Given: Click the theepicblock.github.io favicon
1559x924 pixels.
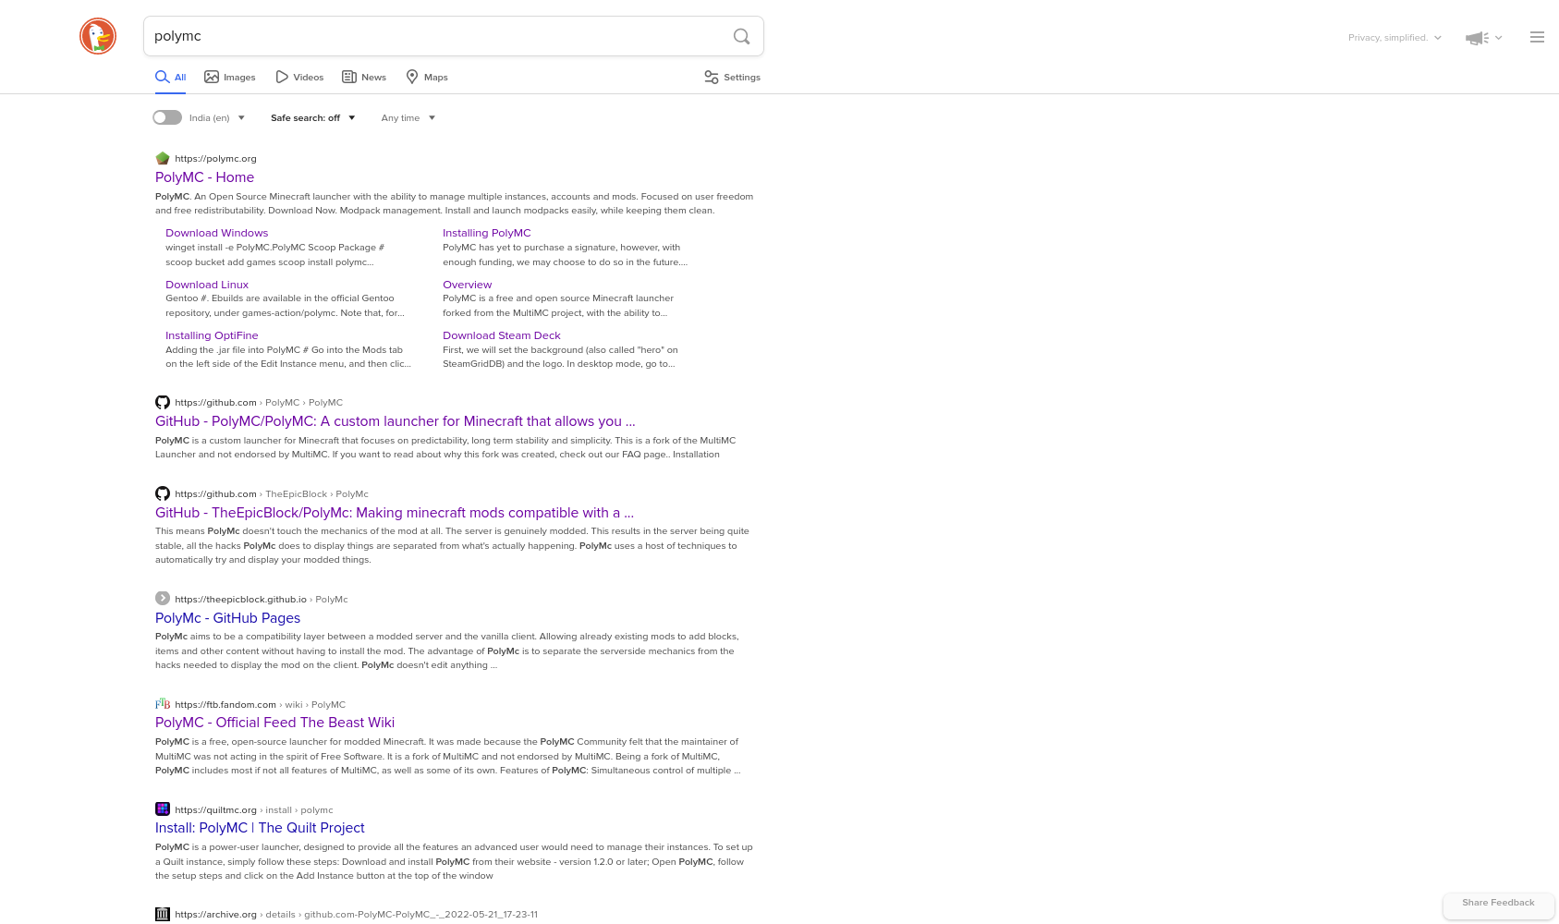Looking at the screenshot, I should [163, 599].
